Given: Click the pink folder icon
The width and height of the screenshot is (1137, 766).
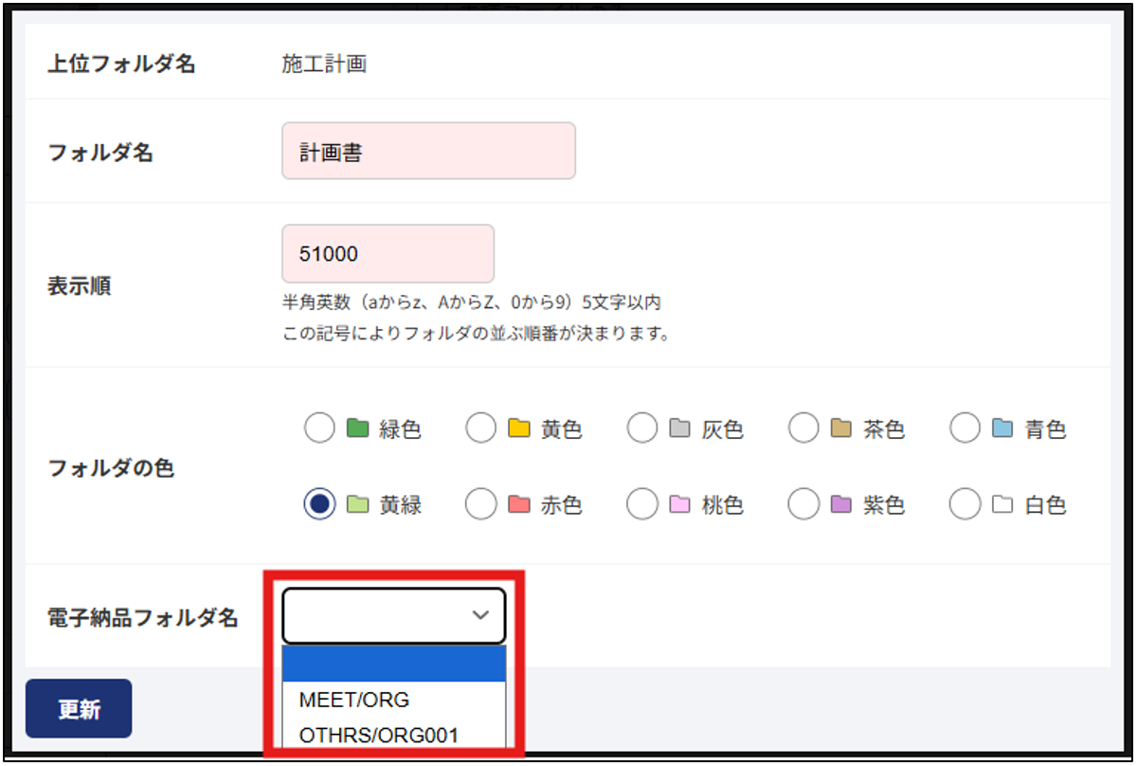Looking at the screenshot, I should pos(679,504).
